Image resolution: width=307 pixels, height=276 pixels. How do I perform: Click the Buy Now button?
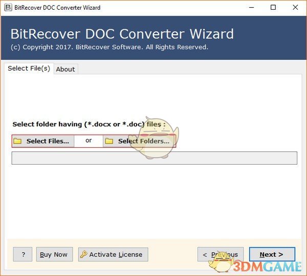54,255
